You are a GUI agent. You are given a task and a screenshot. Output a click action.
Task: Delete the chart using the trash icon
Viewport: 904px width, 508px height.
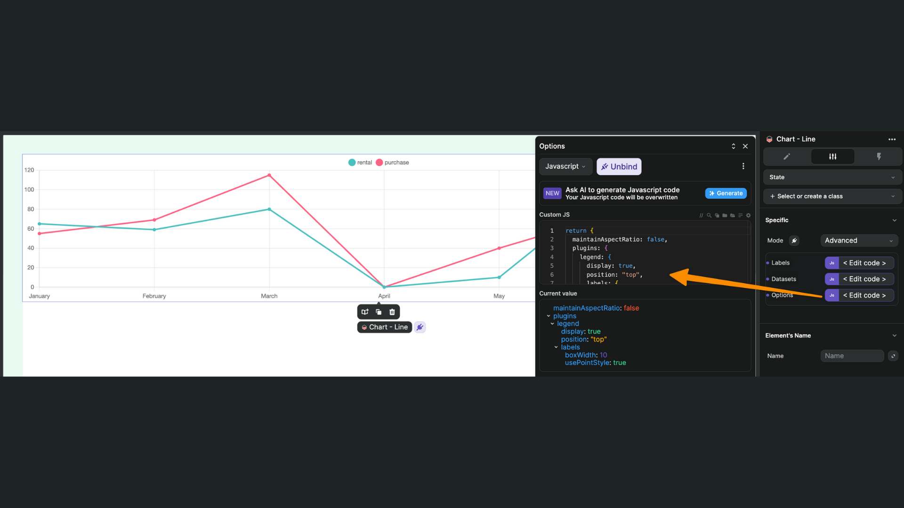point(392,311)
